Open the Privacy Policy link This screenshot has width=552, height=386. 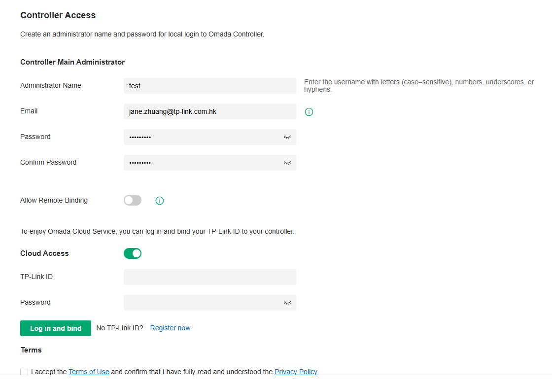tap(296, 371)
